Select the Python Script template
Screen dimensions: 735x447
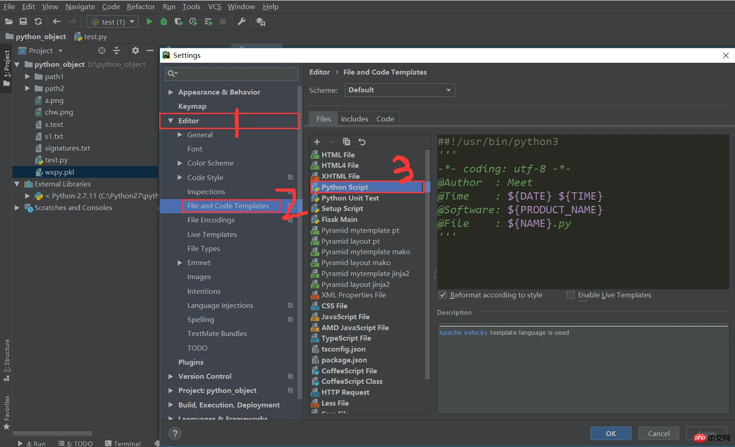coord(367,187)
